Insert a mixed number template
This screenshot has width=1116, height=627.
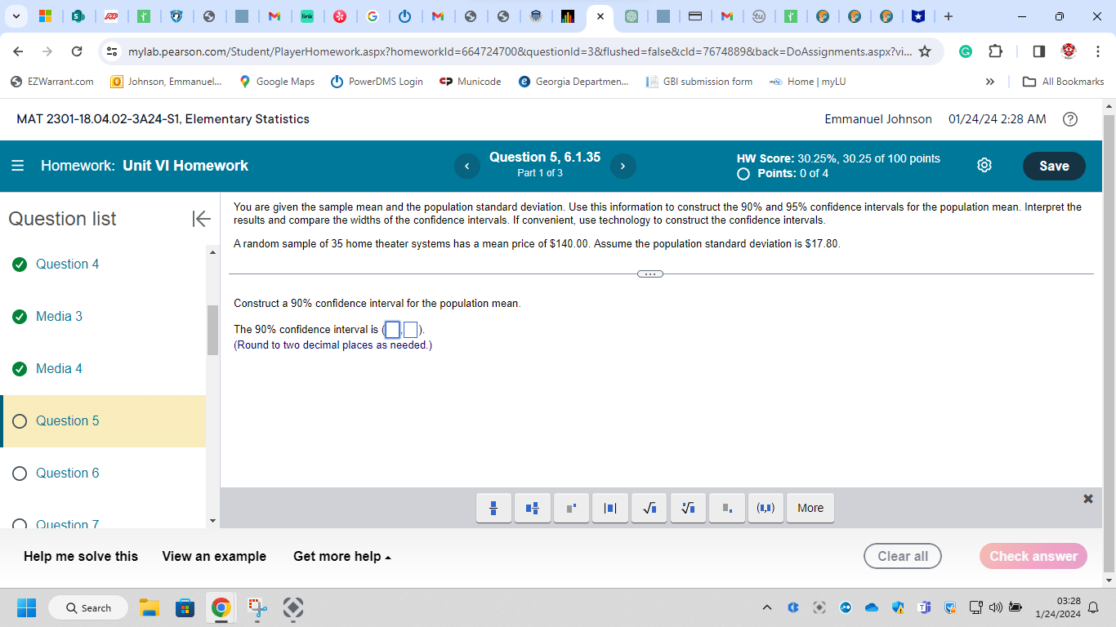tap(532, 508)
